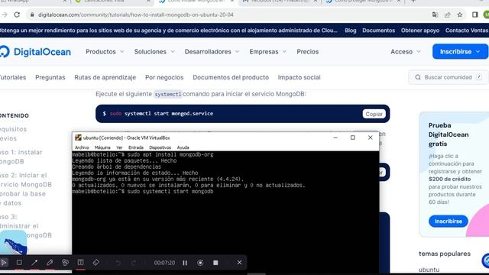Open the color circles tool in recorder toolbar
This screenshot has height=275, width=489.
point(65,263)
